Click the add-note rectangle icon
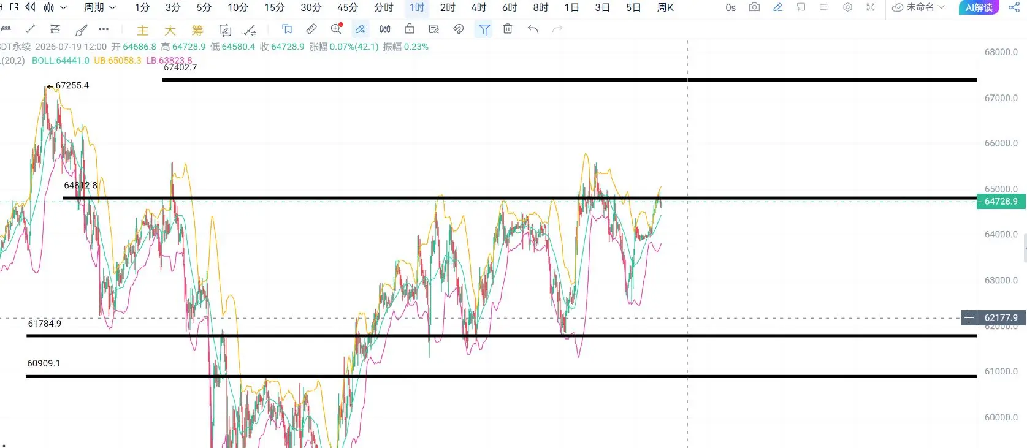The width and height of the screenshot is (1027, 448). coord(801,7)
